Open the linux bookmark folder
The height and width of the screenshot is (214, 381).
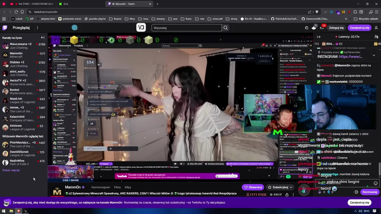[x=143, y=19]
